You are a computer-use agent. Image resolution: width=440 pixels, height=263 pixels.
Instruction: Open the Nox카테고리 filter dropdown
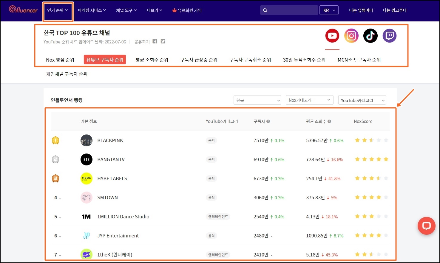click(310, 100)
